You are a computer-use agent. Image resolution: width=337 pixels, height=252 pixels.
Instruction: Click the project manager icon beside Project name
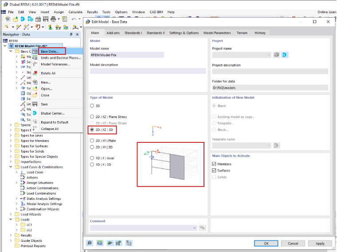click(x=276, y=55)
